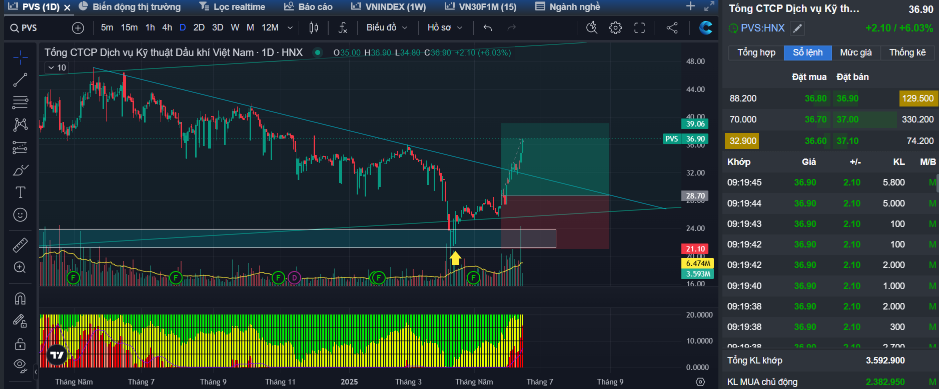
Task: Switch chart to fullscreen mode
Action: click(x=640, y=28)
